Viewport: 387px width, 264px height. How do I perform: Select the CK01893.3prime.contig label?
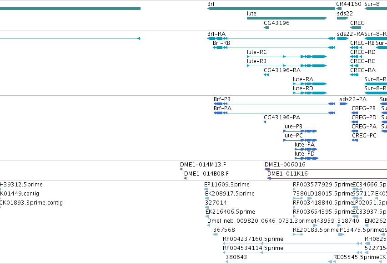pyautogui.click(x=31, y=203)
